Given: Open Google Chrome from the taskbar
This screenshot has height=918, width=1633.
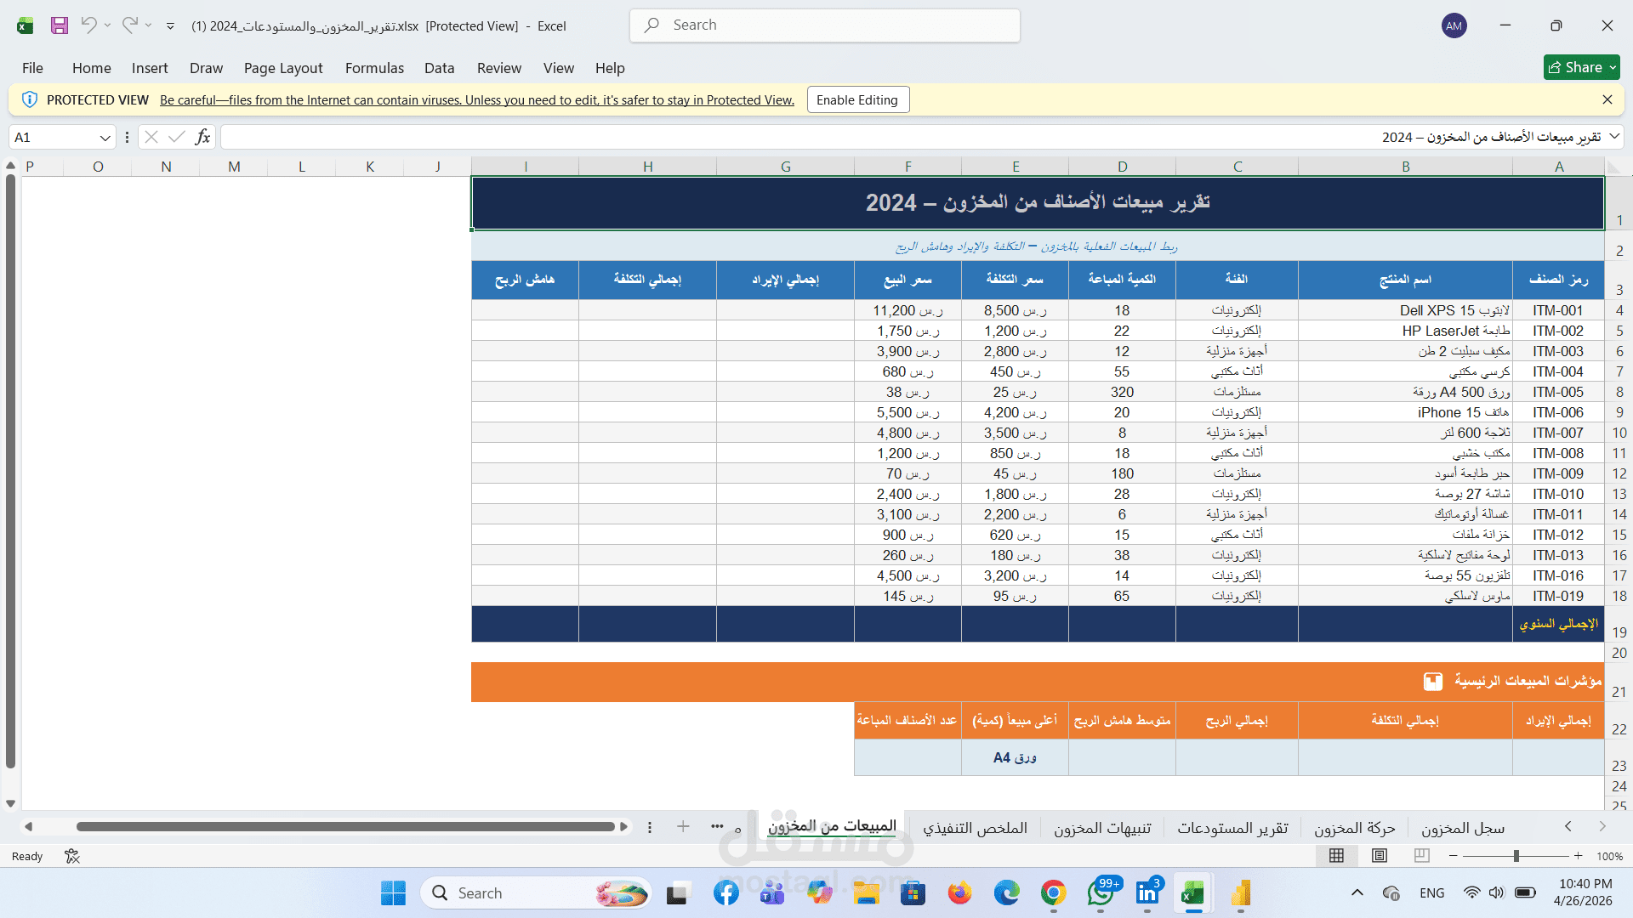Looking at the screenshot, I should 1053,893.
